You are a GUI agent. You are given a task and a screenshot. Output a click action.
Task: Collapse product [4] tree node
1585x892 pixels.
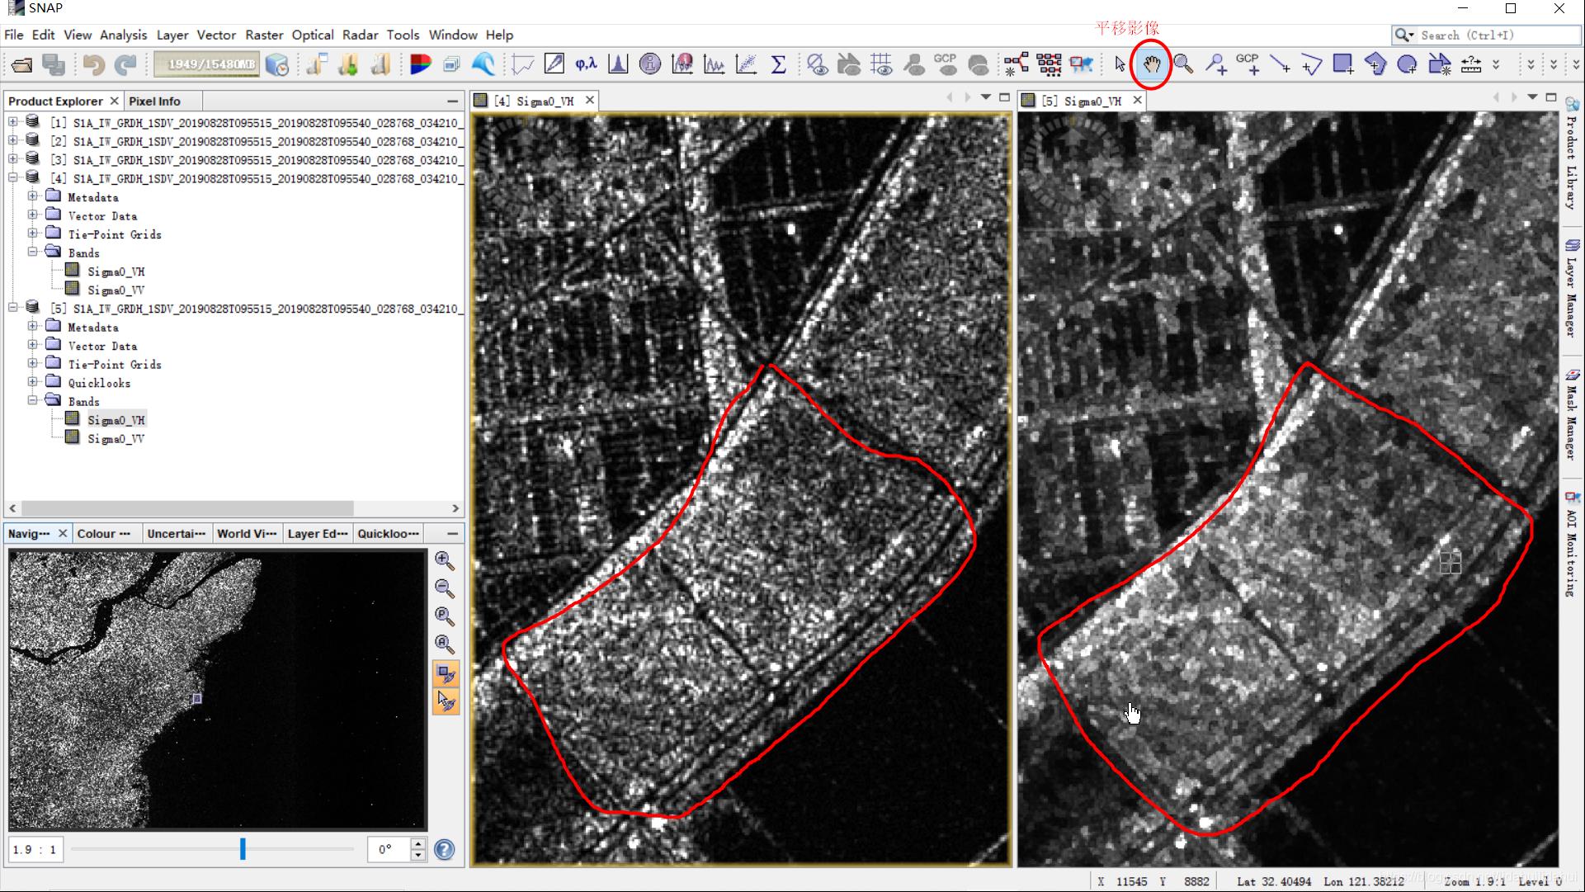click(13, 178)
